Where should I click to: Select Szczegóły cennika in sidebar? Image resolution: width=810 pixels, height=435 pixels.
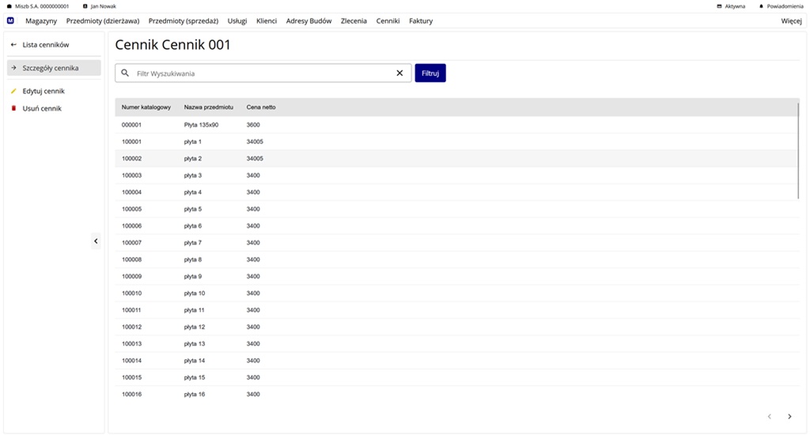pos(51,68)
